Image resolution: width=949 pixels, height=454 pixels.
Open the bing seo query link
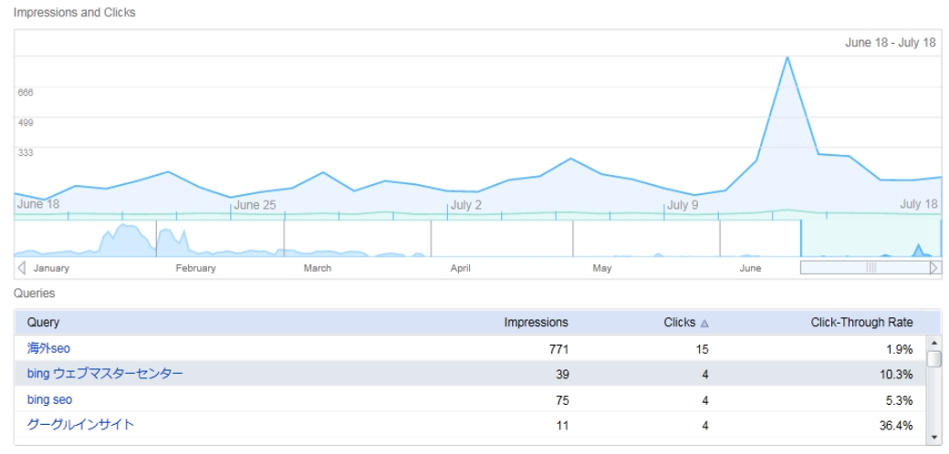(49, 399)
